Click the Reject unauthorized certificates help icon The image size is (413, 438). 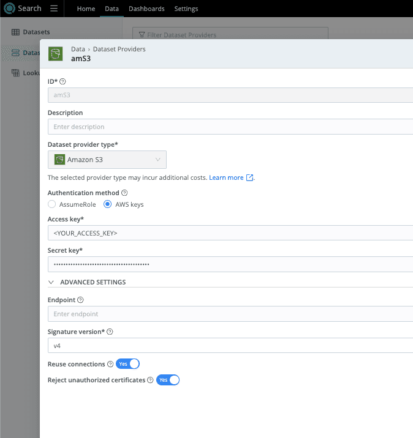150,380
